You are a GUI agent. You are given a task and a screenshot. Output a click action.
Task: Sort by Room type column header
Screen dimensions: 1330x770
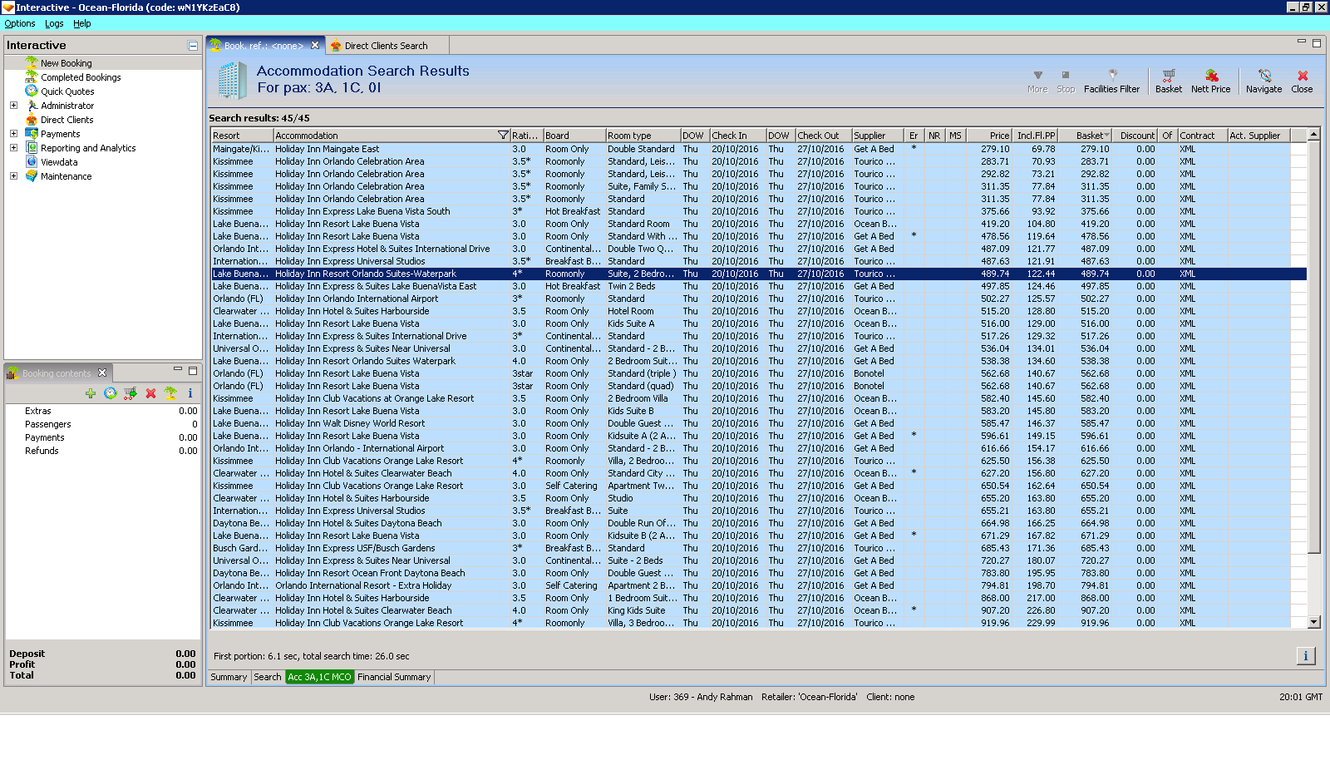click(x=642, y=136)
